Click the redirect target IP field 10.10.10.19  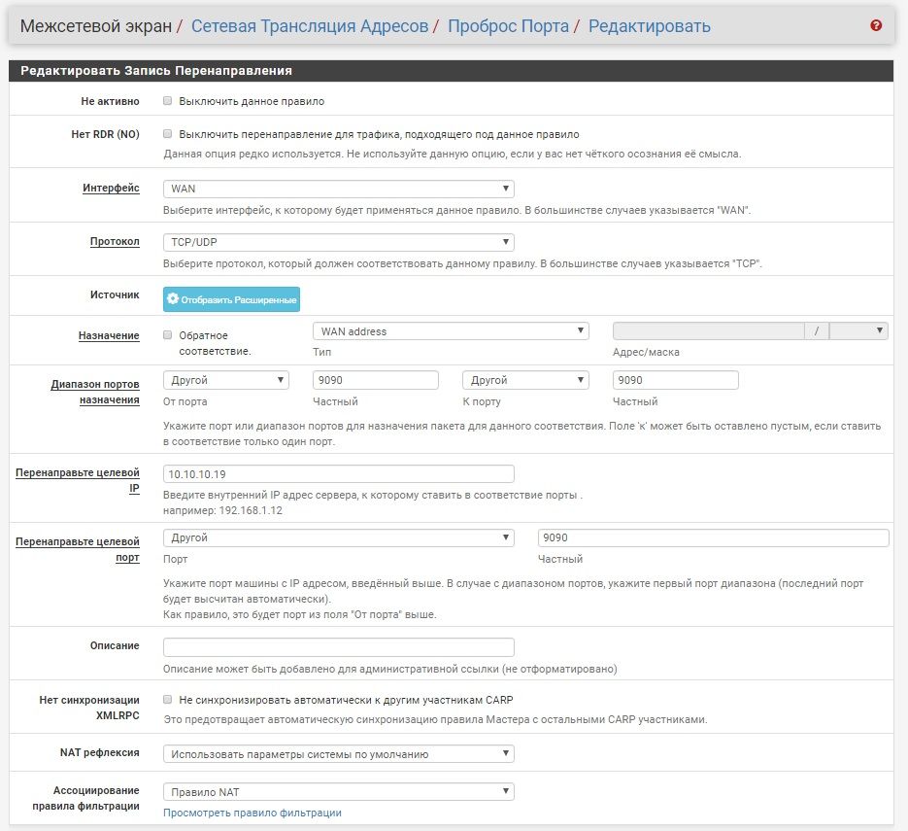pyautogui.click(x=338, y=473)
